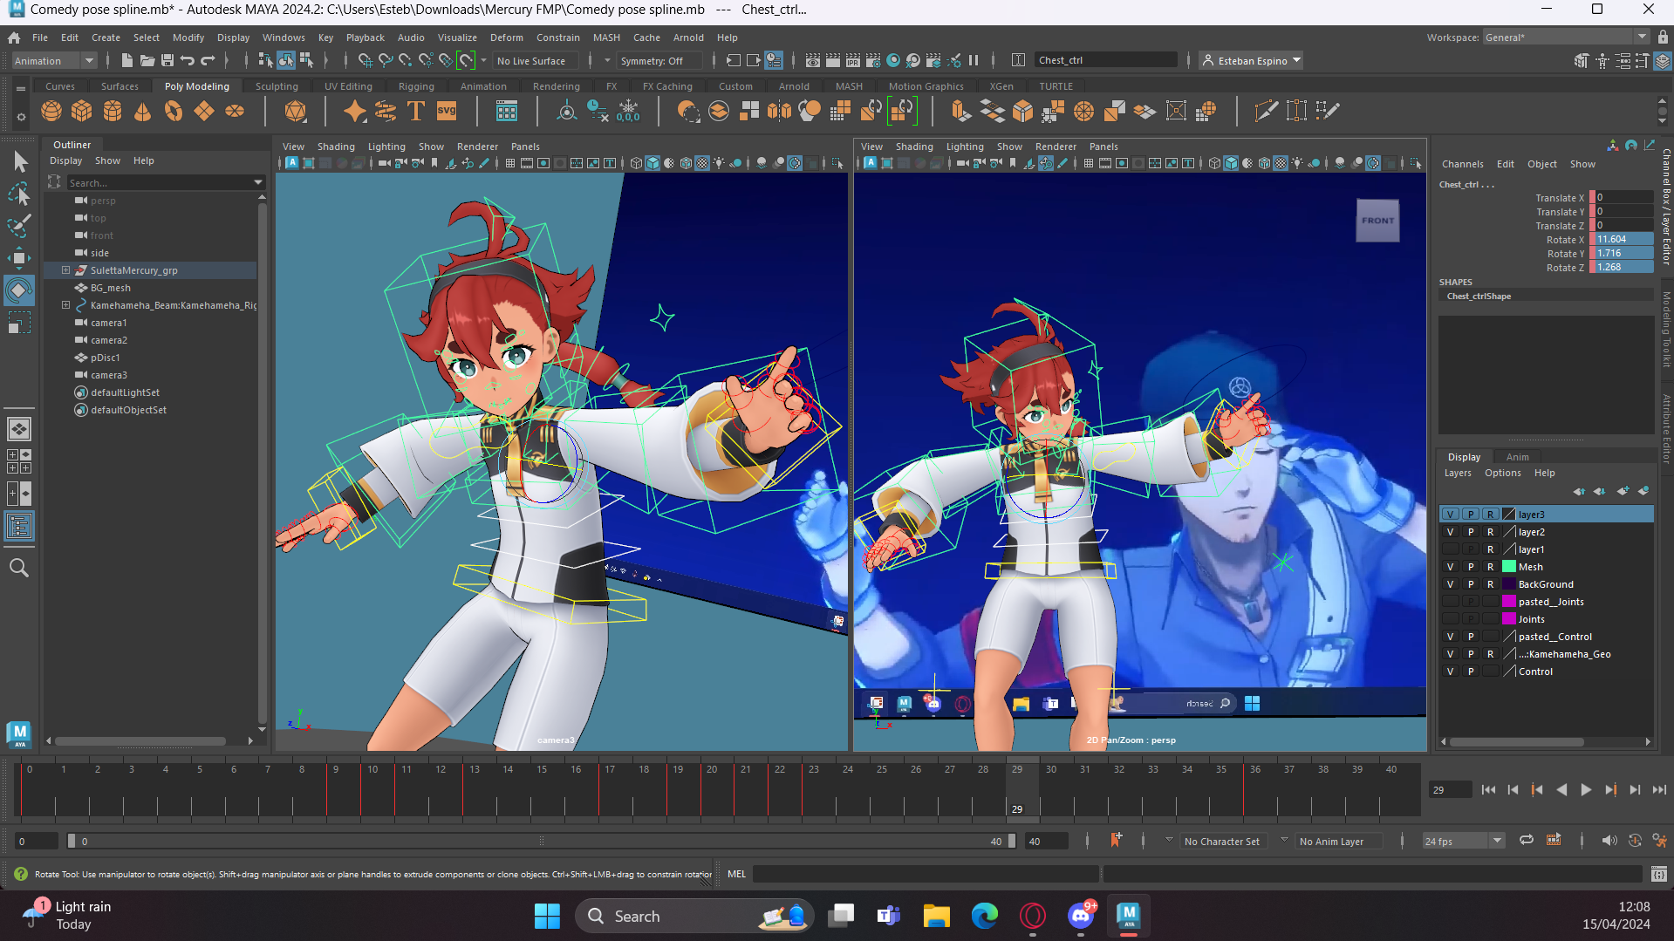
Task: Toggle visibility V of Control layer
Action: pyautogui.click(x=1450, y=672)
